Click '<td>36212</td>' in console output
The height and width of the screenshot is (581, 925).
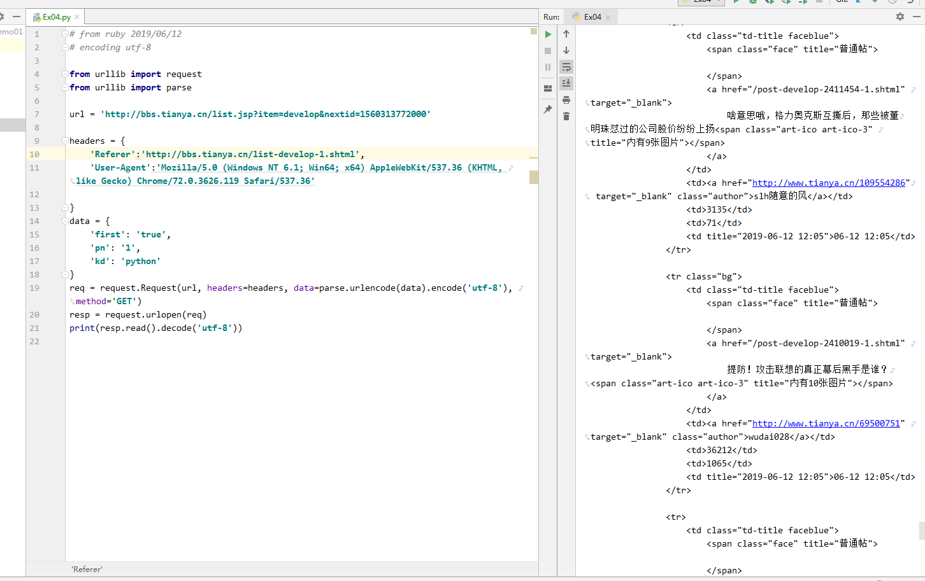pos(722,450)
